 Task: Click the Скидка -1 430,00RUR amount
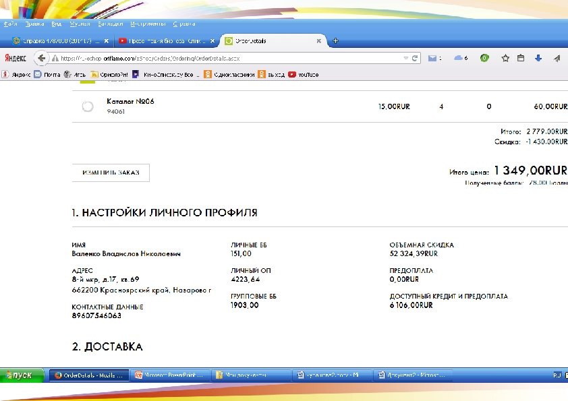(x=546, y=142)
